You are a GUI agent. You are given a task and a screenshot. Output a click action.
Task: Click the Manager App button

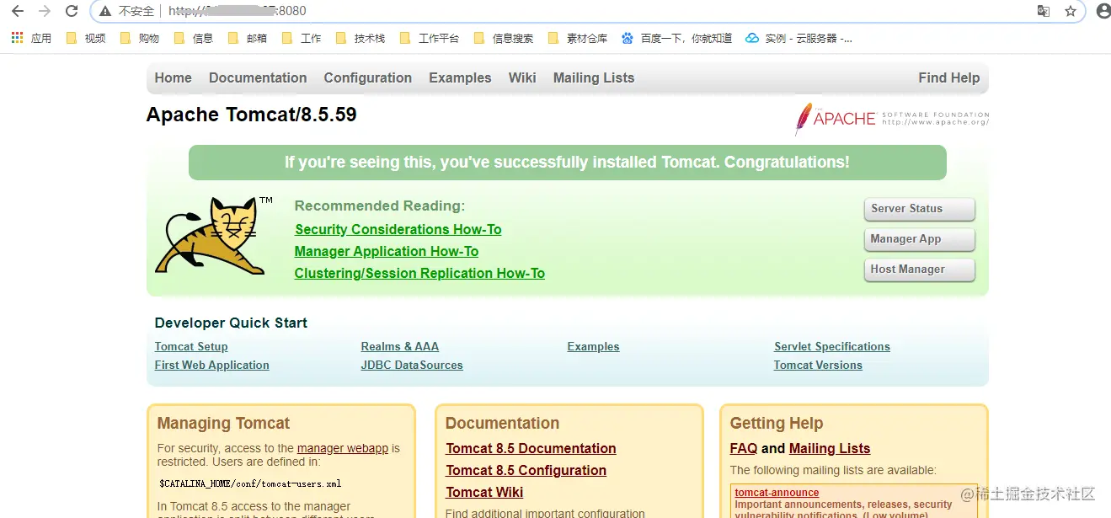[919, 239]
